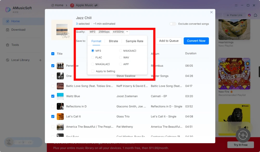The height and width of the screenshot is (152, 260).
Task: Uncheck the Let's Call It checkbox
Action: click(x=53, y=116)
